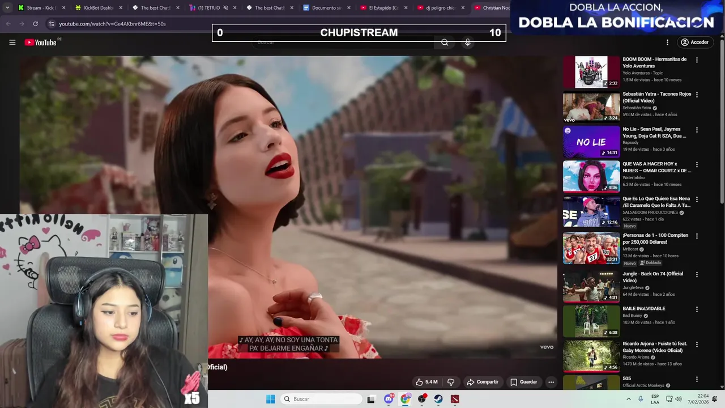The width and height of the screenshot is (725, 408).
Task: Start voice search with microphone icon
Action: pyautogui.click(x=467, y=42)
